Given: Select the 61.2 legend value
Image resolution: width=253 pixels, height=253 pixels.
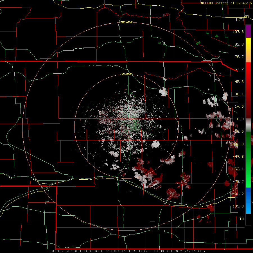Looking at the screenshot, I should 239,69.
